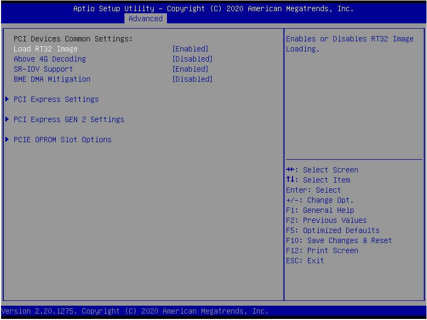Click the F12: Print Screen line
Screen dimensions: 427x320
click(x=322, y=250)
